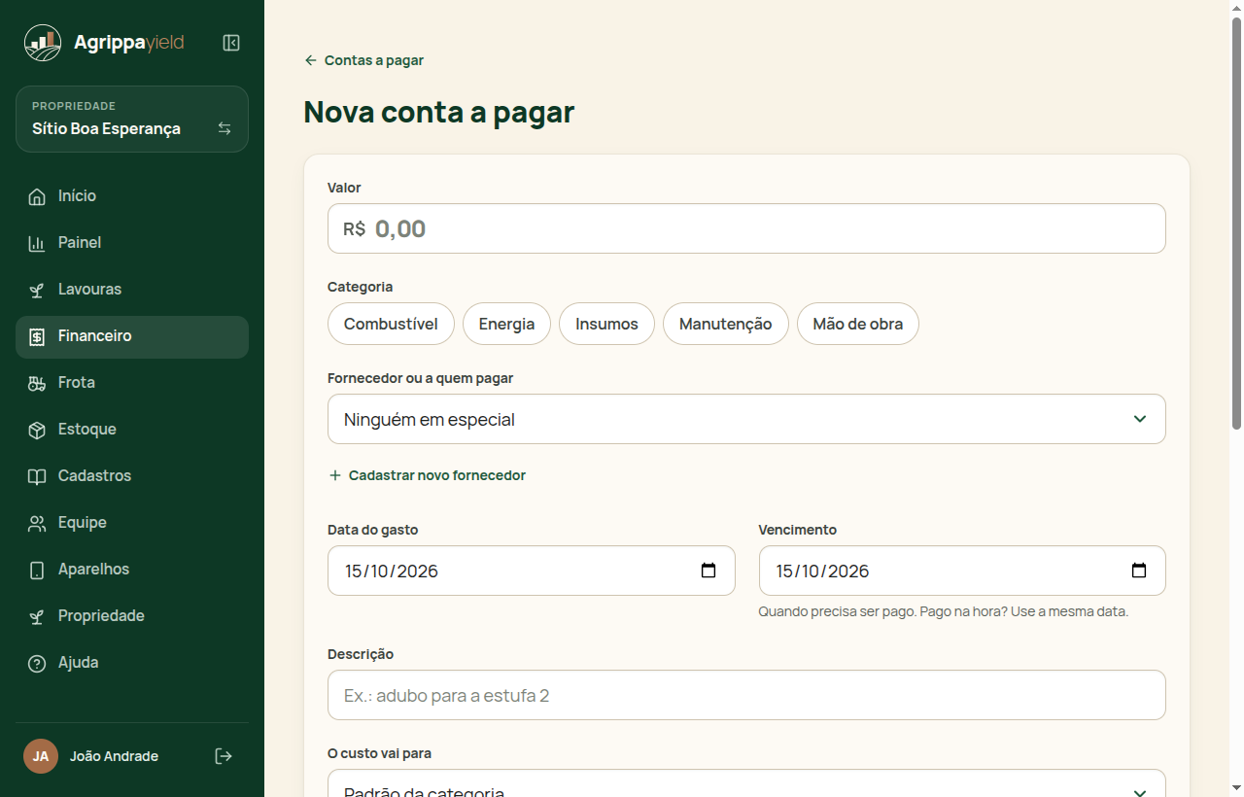The width and height of the screenshot is (1244, 797).
Task: Click the Agrippa yield logo icon
Action: coord(43,43)
